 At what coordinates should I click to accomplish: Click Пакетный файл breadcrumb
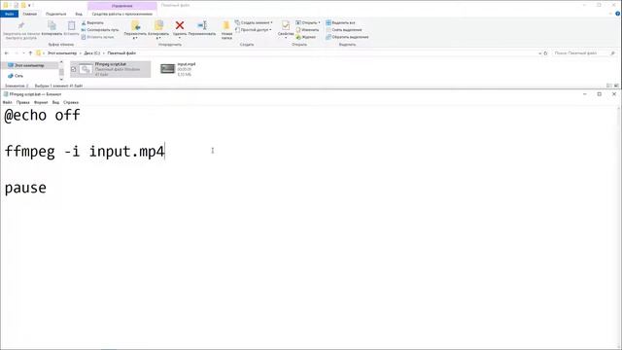point(121,53)
